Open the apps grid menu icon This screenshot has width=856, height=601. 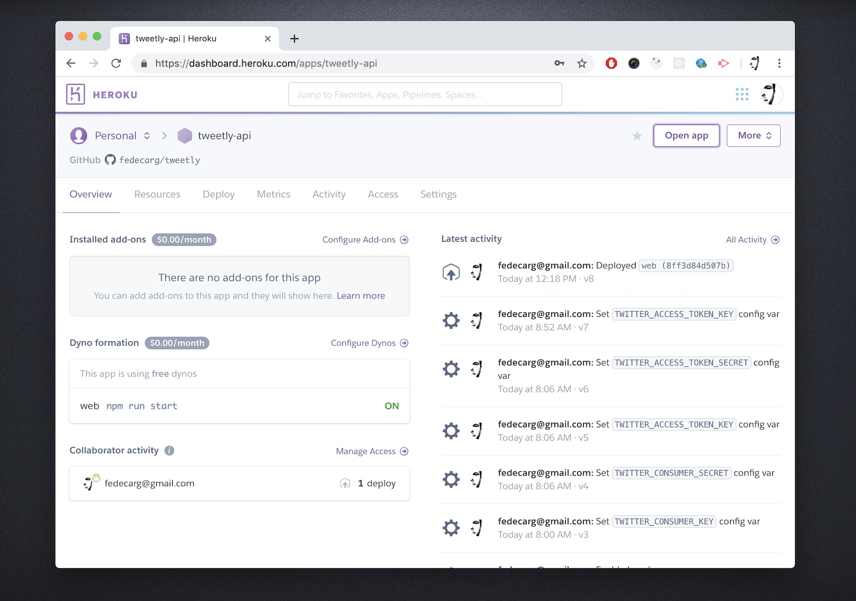tap(742, 94)
